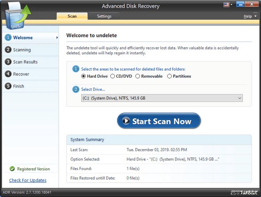Click the step 2 Scanning number icon
This screenshot has height=197, width=261.
click(x=8, y=50)
